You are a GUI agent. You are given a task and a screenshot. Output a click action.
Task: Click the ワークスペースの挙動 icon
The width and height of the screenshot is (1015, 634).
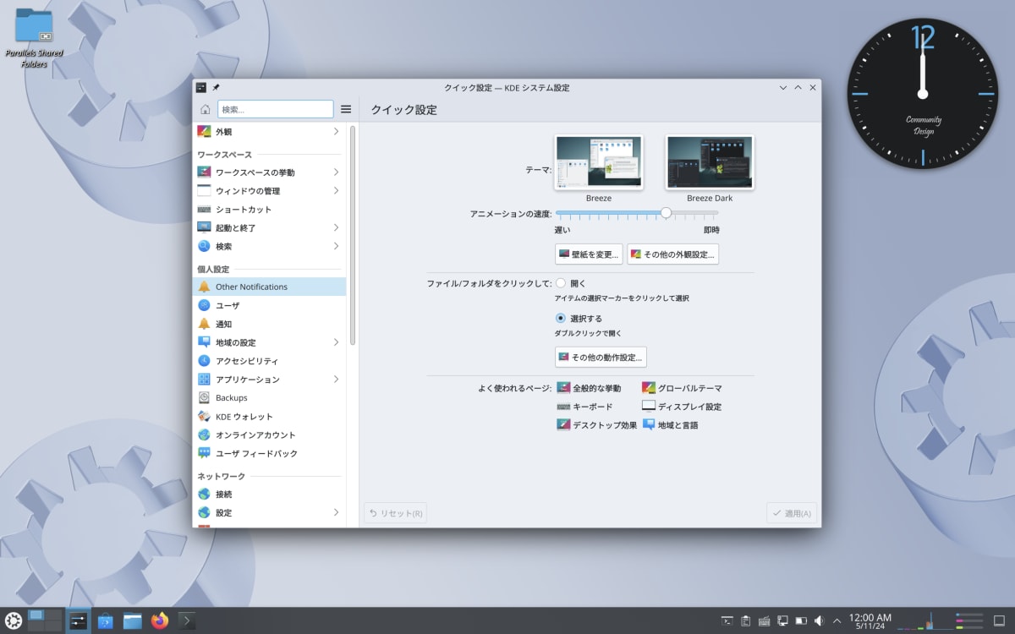[204, 172]
